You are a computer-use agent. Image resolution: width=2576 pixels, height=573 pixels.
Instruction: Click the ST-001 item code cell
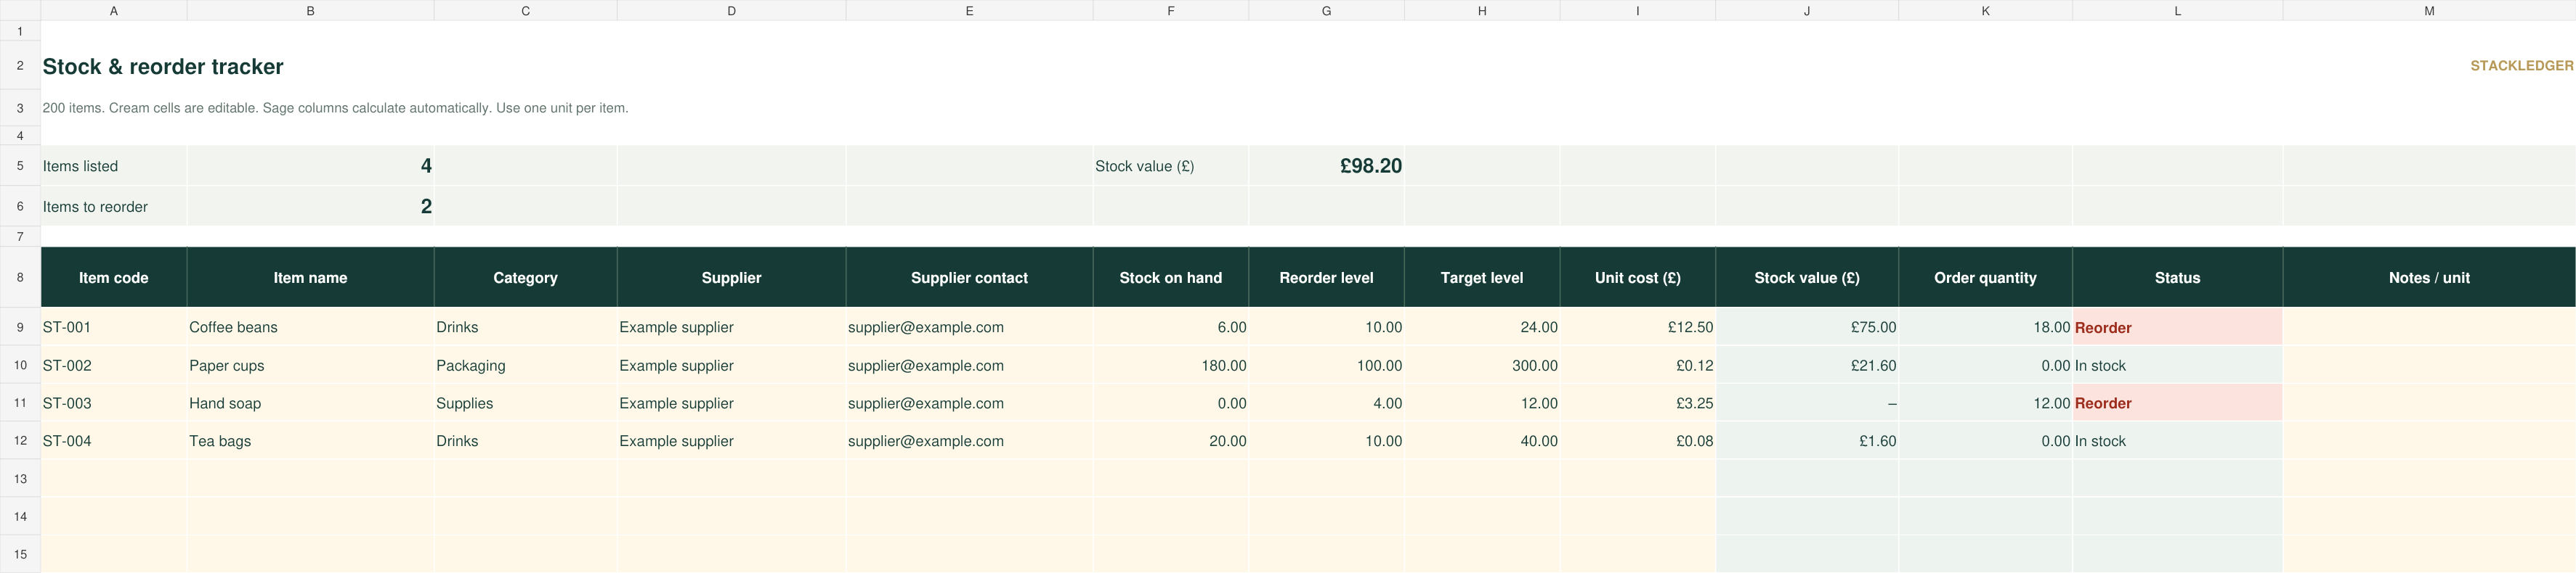tap(113, 327)
